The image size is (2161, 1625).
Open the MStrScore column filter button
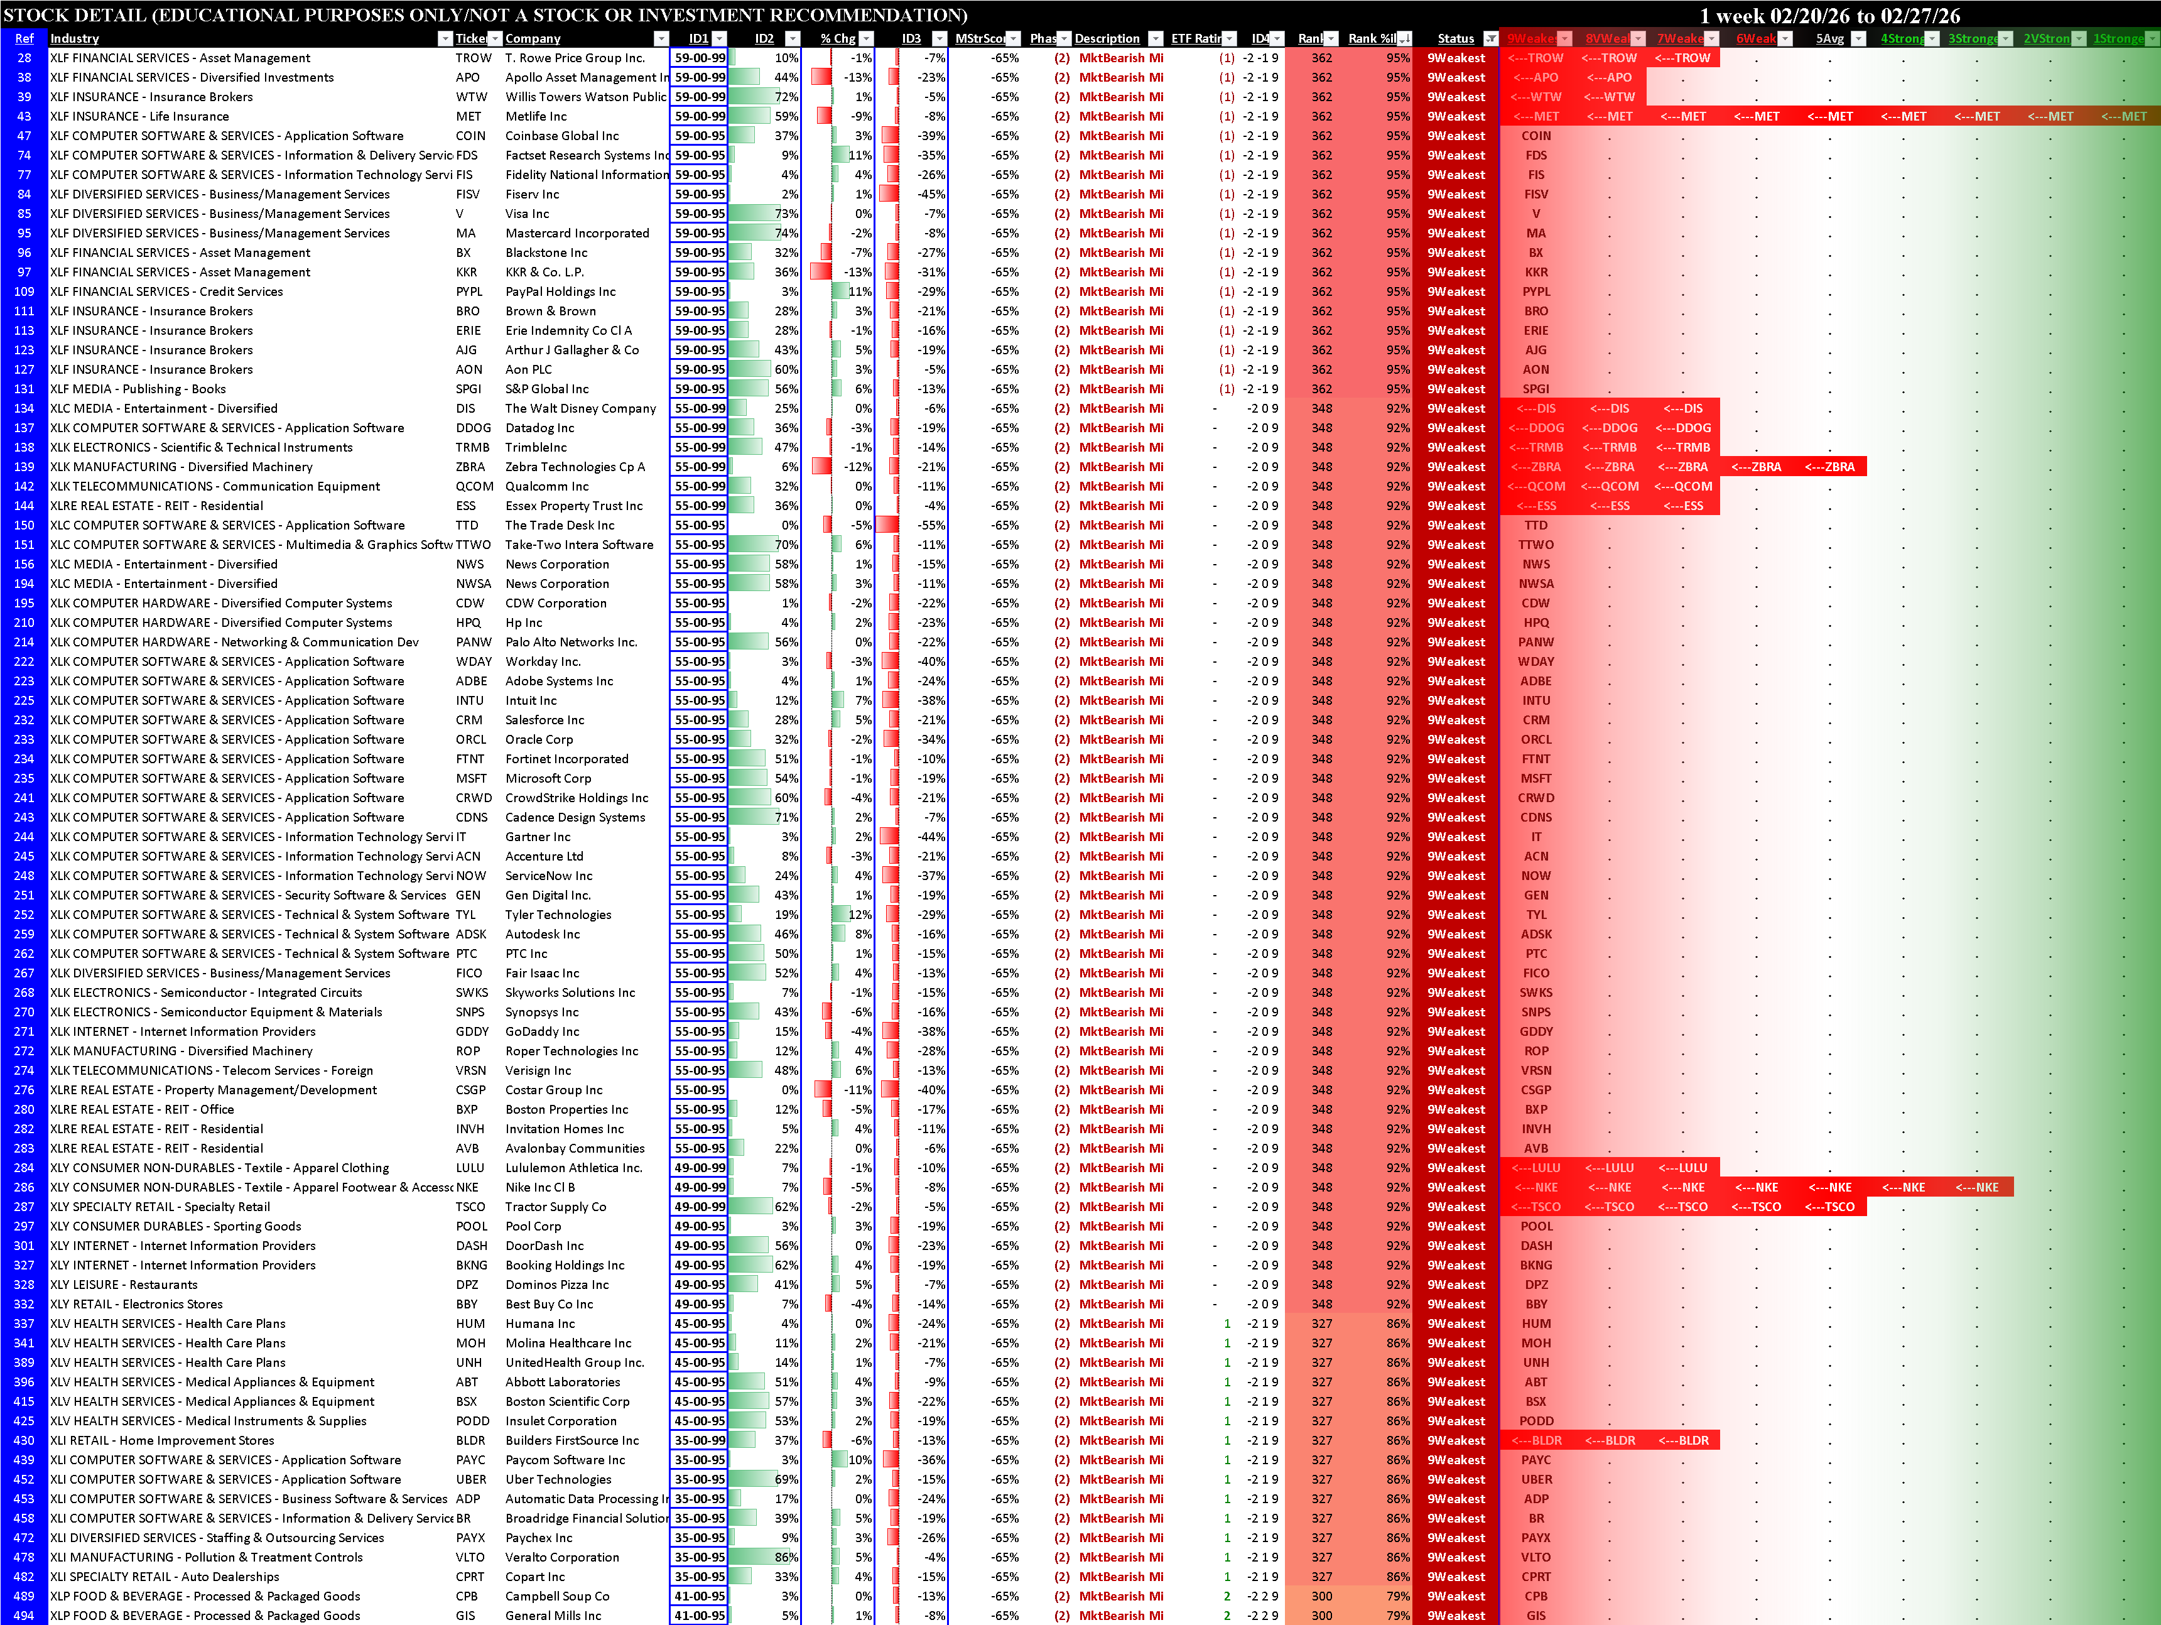click(x=1012, y=39)
